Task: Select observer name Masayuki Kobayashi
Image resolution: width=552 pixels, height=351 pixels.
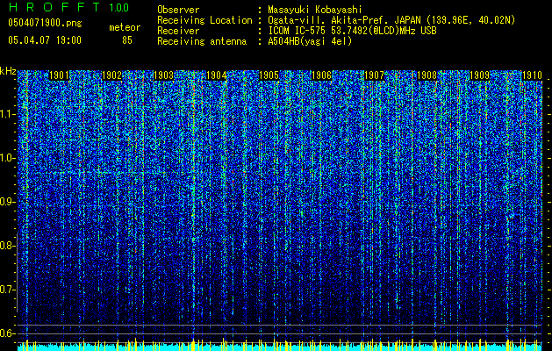Action: tap(315, 10)
